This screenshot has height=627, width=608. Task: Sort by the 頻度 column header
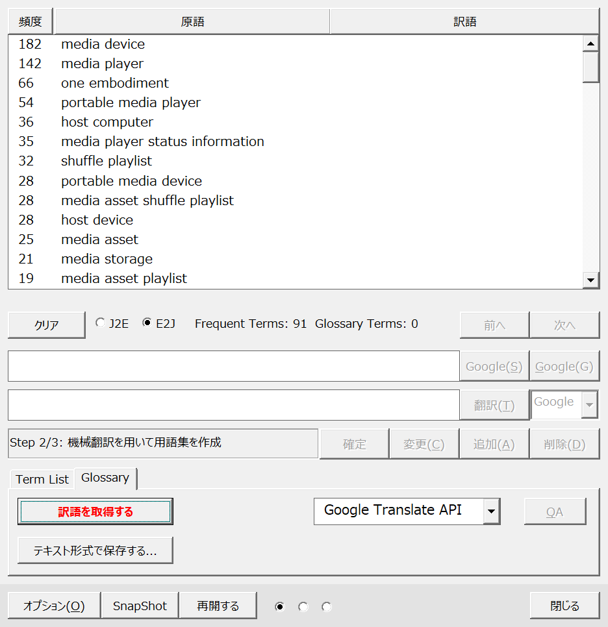(x=31, y=21)
